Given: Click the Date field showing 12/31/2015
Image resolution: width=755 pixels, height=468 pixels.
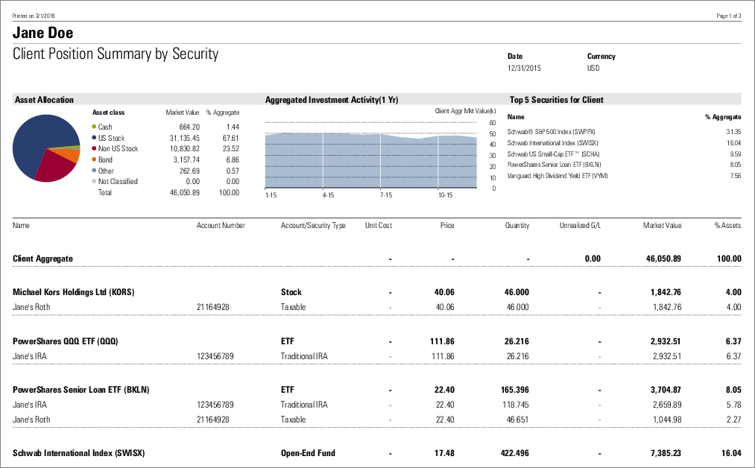Looking at the screenshot, I should tap(526, 68).
